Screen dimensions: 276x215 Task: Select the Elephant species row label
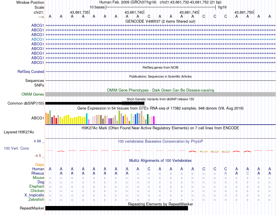pos(37,186)
